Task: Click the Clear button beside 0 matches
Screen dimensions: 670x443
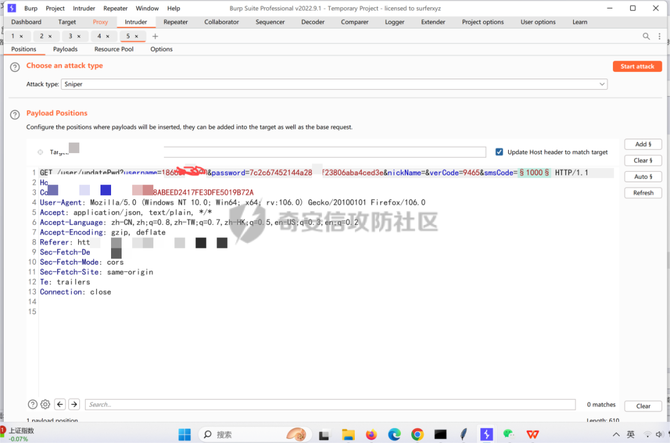Action: pos(643,406)
